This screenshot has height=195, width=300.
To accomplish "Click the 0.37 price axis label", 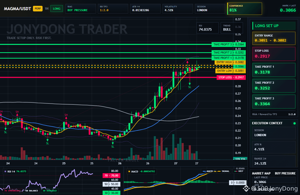I will 238,19.
